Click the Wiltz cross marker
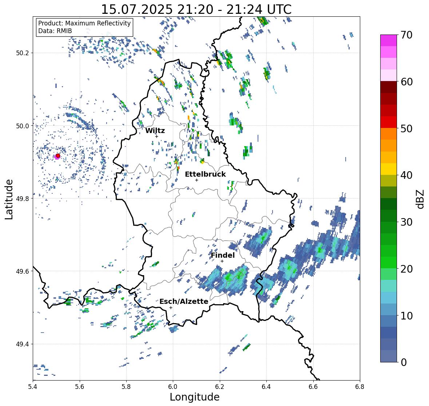The height and width of the screenshot is (406, 429). click(156, 136)
